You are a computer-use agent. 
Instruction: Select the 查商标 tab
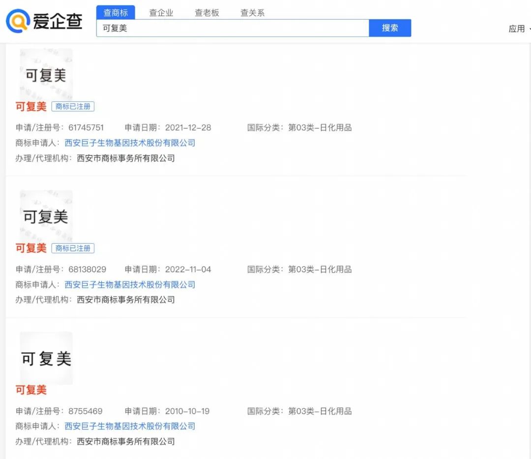pyautogui.click(x=116, y=12)
